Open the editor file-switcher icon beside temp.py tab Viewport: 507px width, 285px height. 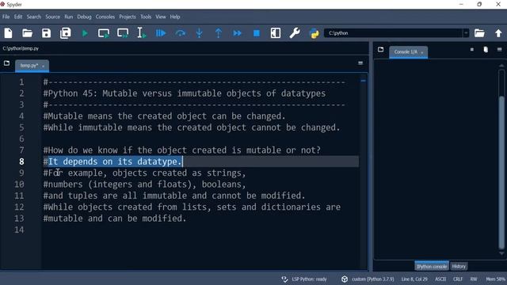point(6,63)
